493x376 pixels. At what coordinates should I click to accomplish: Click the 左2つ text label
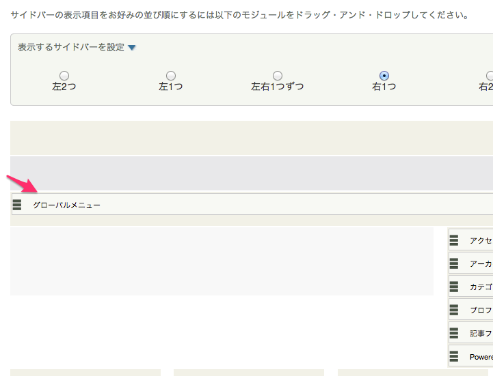pos(64,86)
